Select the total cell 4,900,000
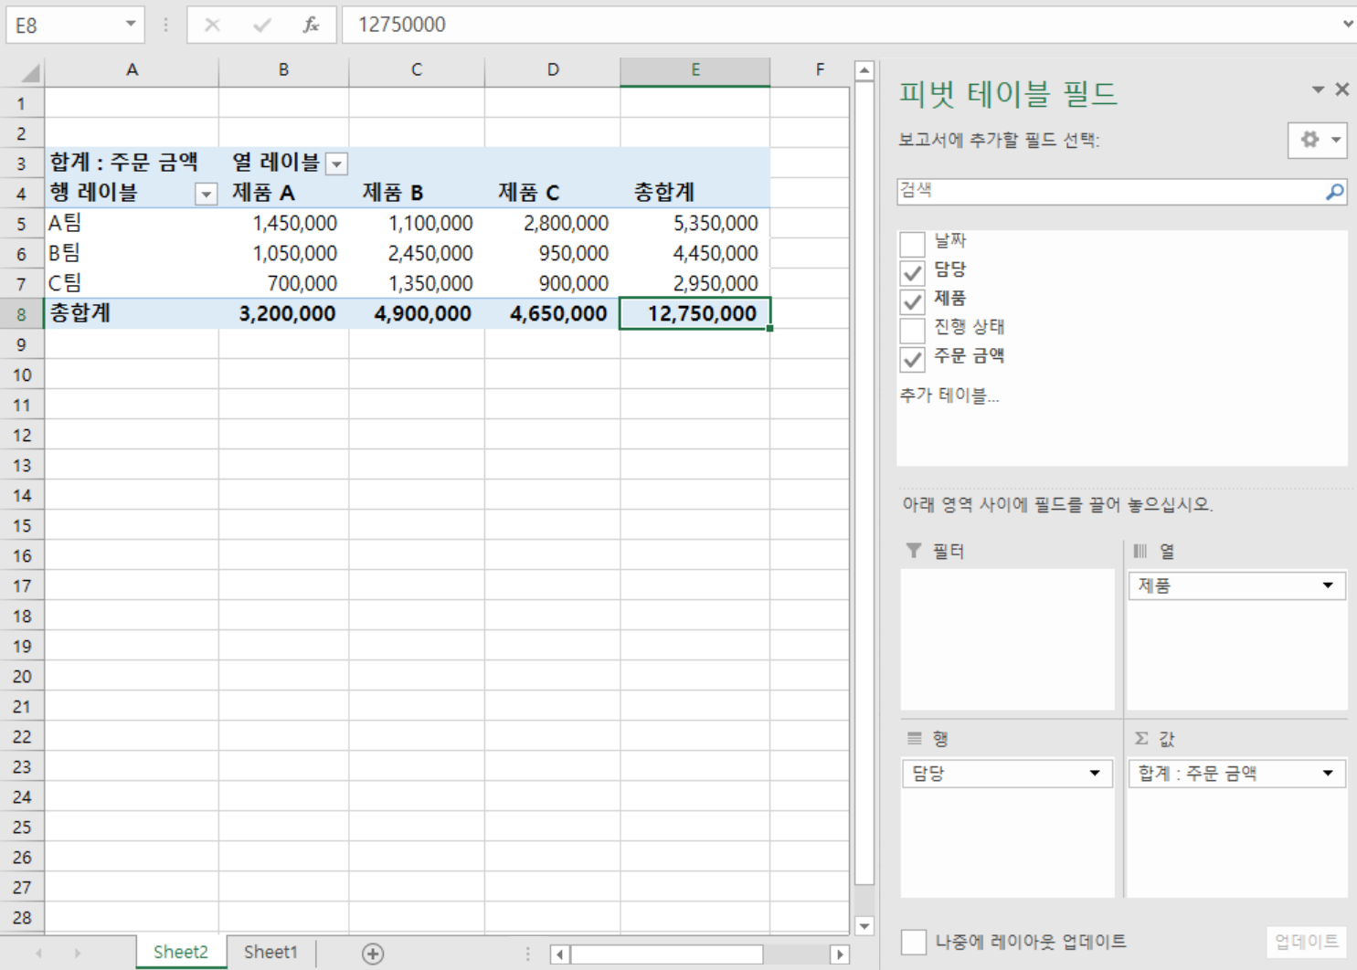The image size is (1357, 970). tap(417, 314)
